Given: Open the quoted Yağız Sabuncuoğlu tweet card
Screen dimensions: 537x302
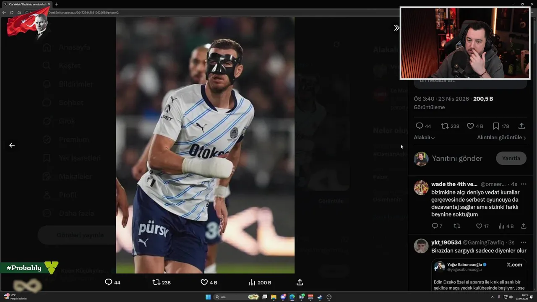Looking at the screenshot, I should 479,276.
